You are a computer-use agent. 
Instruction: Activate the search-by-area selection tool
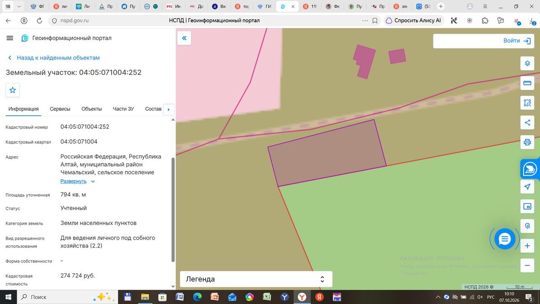click(527, 103)
